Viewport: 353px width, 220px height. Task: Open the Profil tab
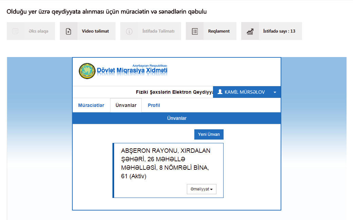point(154,105)
